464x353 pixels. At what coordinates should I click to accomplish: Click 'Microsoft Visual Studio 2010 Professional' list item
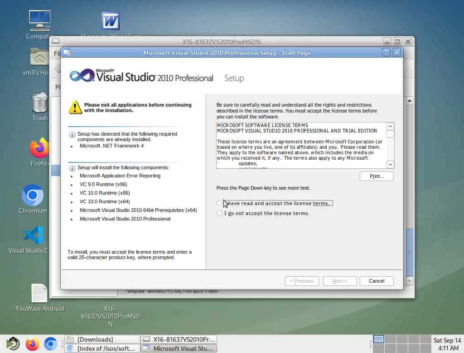[x=125, y=219]
